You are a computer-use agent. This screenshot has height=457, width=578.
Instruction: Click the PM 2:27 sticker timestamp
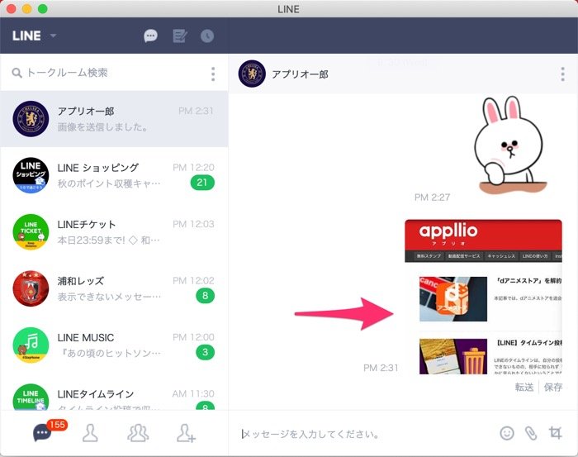(x=433, y=198)
